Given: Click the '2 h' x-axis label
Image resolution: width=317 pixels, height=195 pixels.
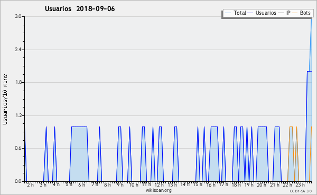Looking at the screenshot, I should pos(30,185).
